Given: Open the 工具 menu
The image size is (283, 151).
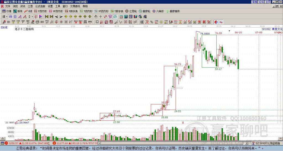Looking at the screenshot, I should pyautogui.click(x=57, y=6).
